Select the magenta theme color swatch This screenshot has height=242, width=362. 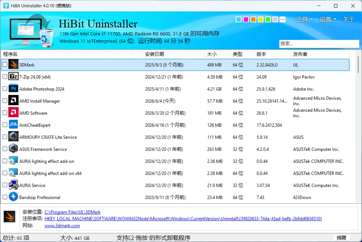246,20
